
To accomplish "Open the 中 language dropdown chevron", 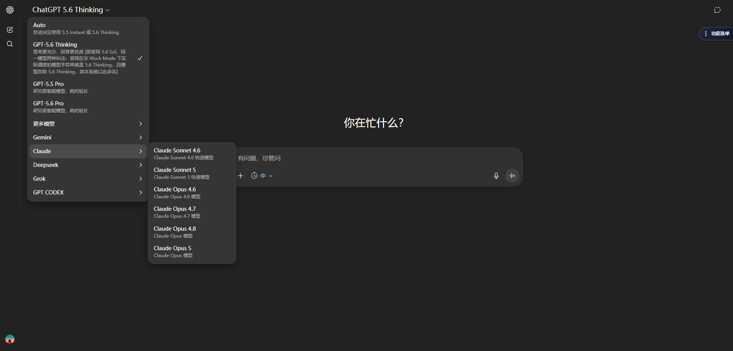I will click(271, 176).
